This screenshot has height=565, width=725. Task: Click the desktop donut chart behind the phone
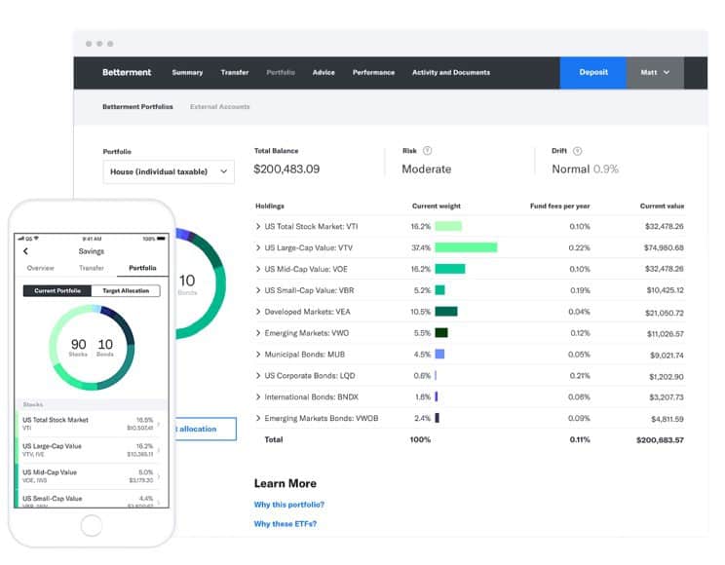click(202, 282)
